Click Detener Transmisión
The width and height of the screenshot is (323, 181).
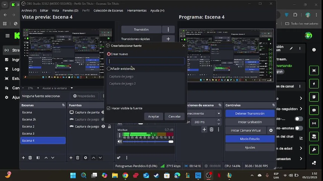coord(250,113)
